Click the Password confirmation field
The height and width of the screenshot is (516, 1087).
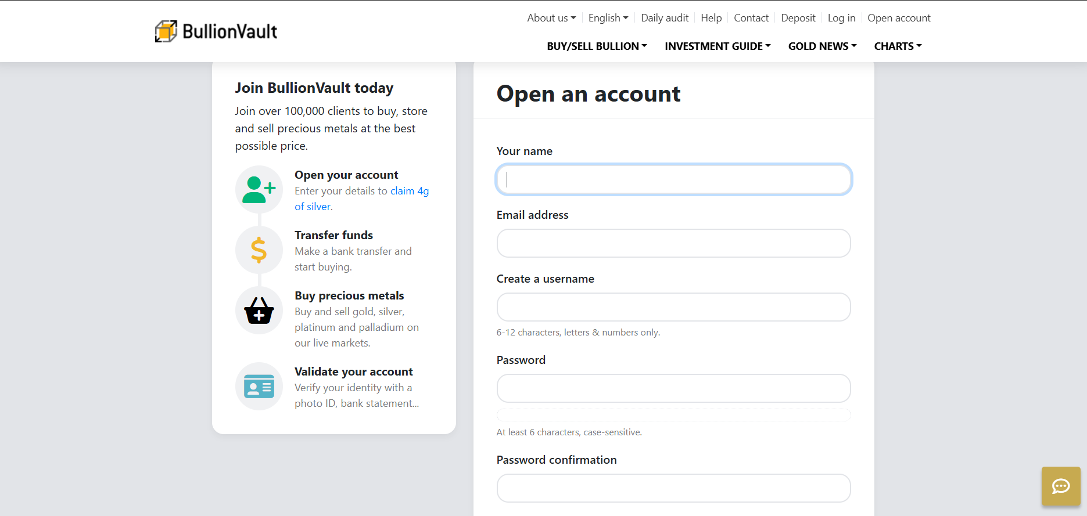(x=674, y=488)
